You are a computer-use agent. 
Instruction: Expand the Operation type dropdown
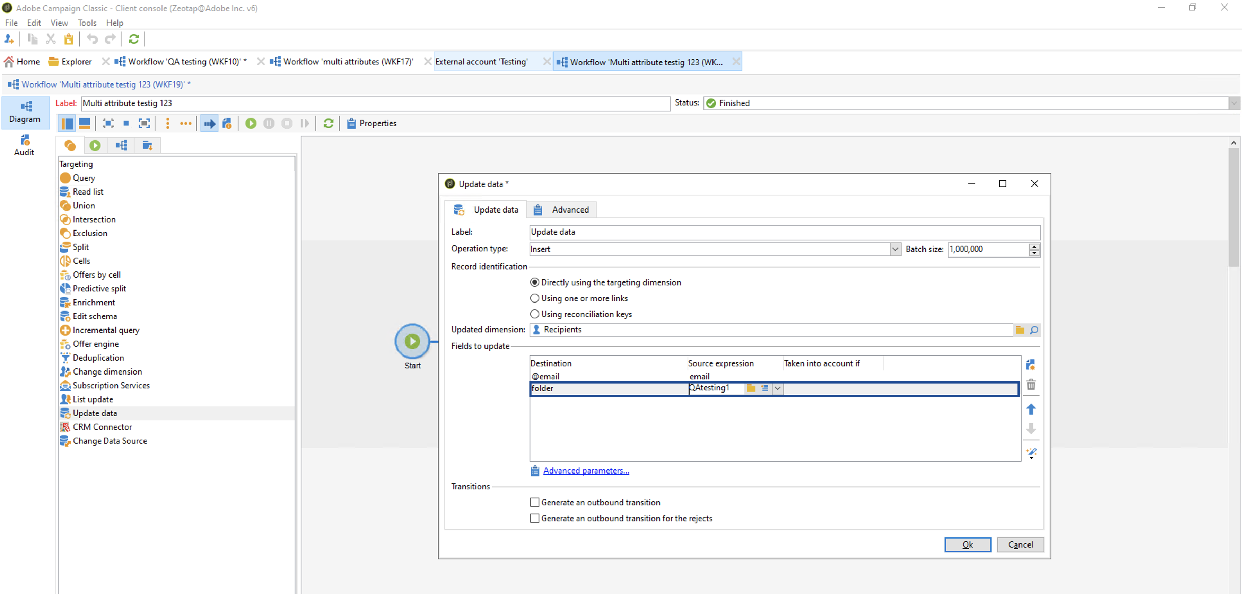895,249
